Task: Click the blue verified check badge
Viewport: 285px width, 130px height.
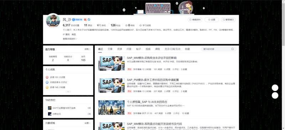Action: coord(89,19)
